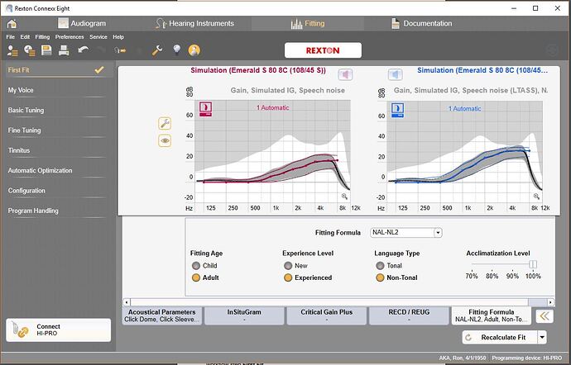Open the Fitting menu
This screenshot has height=365, width=571.
pyautogui.click(x=42, y=37)
